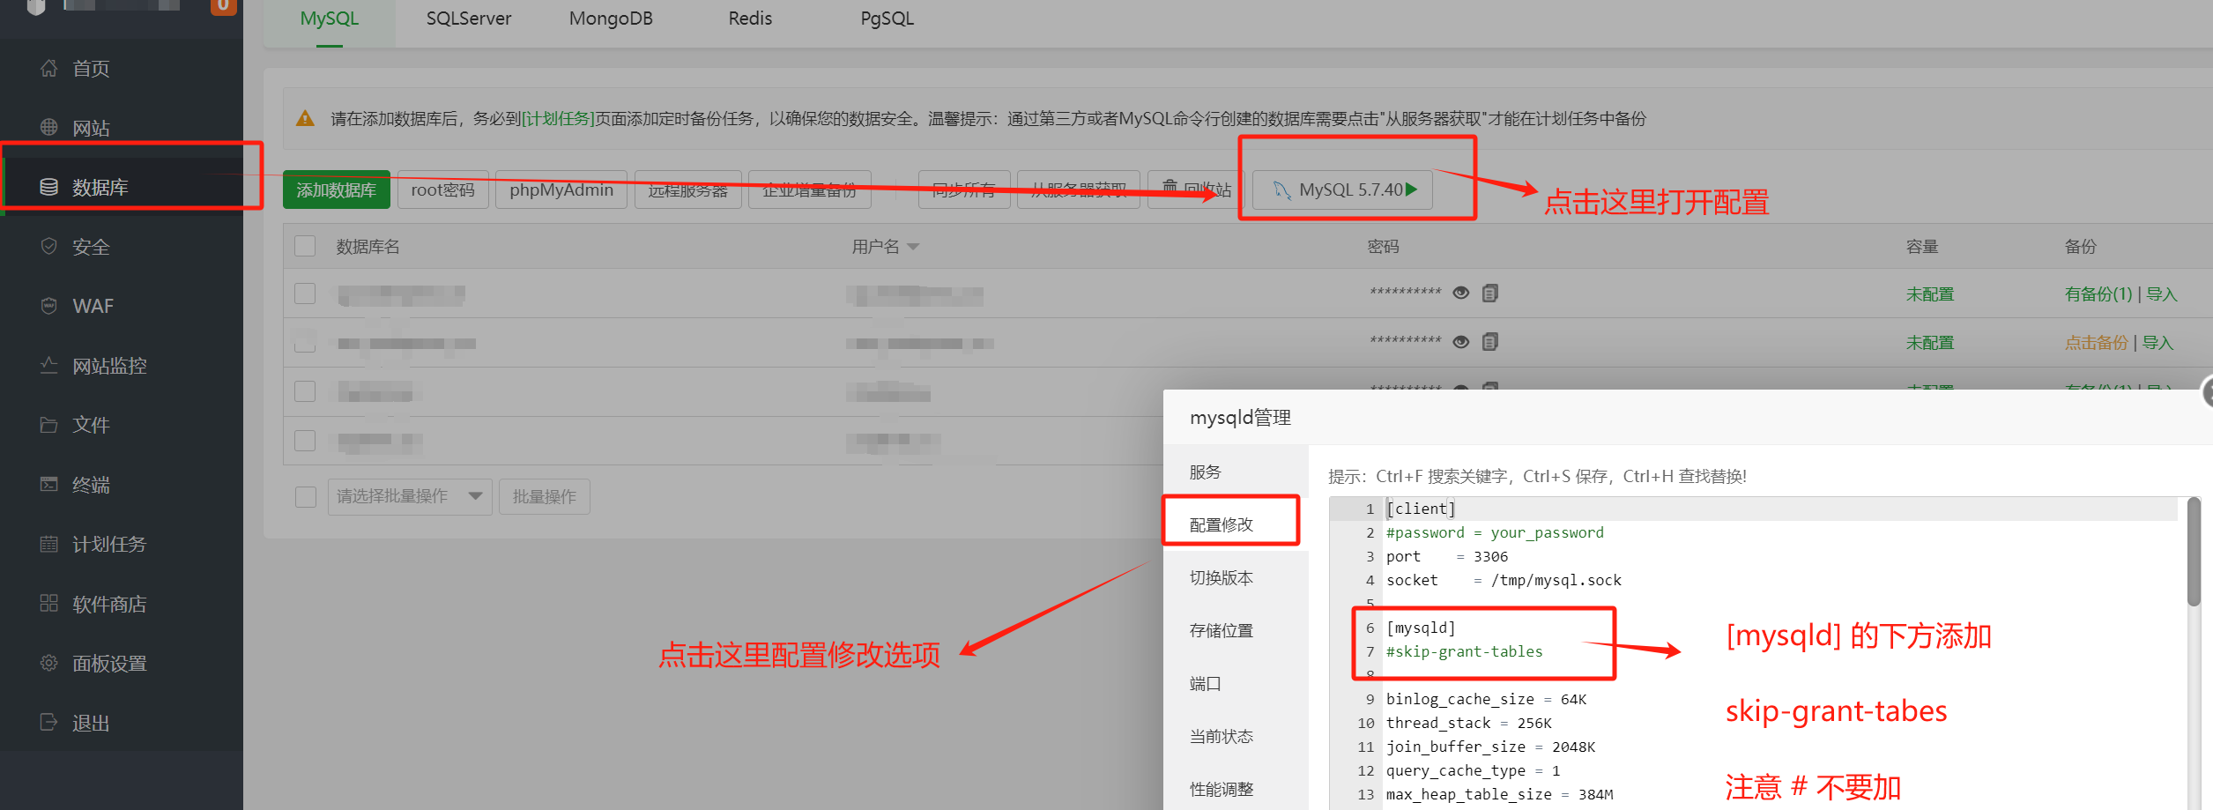This screenshot has height=810, width=2213.
Task: Switch to the MongoDB tab
Action: (611, 19)
